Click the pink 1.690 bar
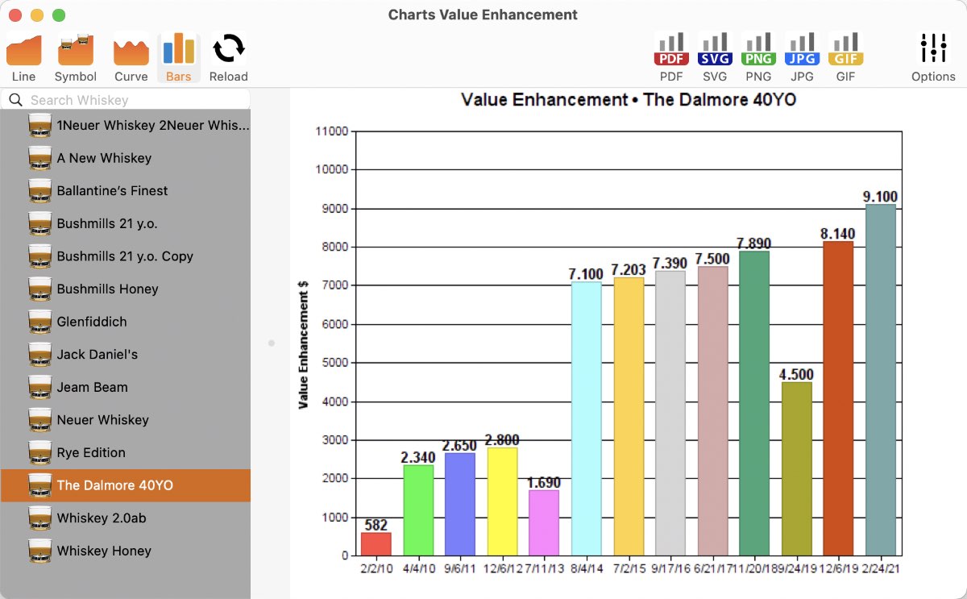Viewport: 967px width, 599px height. [x=543, y=522]
